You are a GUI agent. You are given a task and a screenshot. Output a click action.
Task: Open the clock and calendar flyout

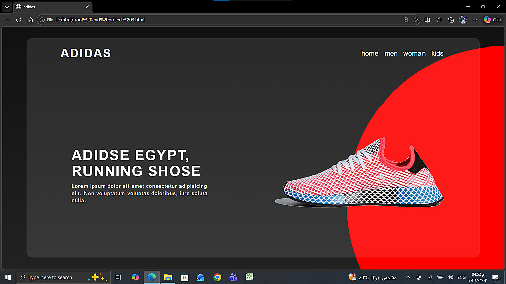478,277
